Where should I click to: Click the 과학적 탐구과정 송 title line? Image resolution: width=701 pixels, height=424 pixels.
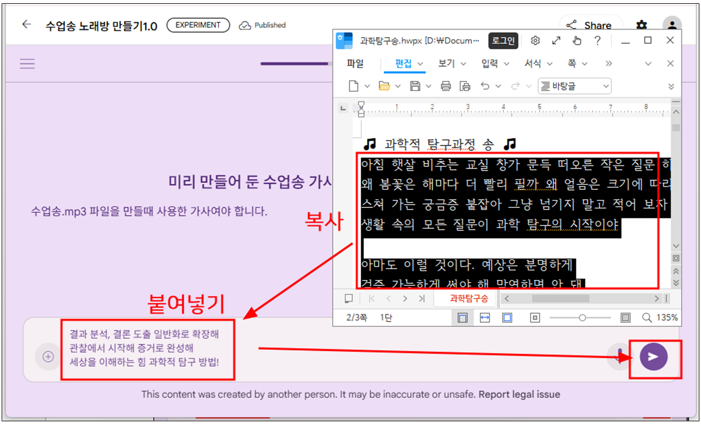440,144
